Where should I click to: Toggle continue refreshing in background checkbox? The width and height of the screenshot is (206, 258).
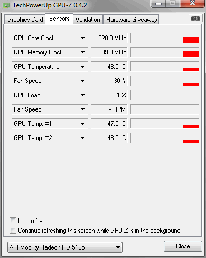click(13, 231)
